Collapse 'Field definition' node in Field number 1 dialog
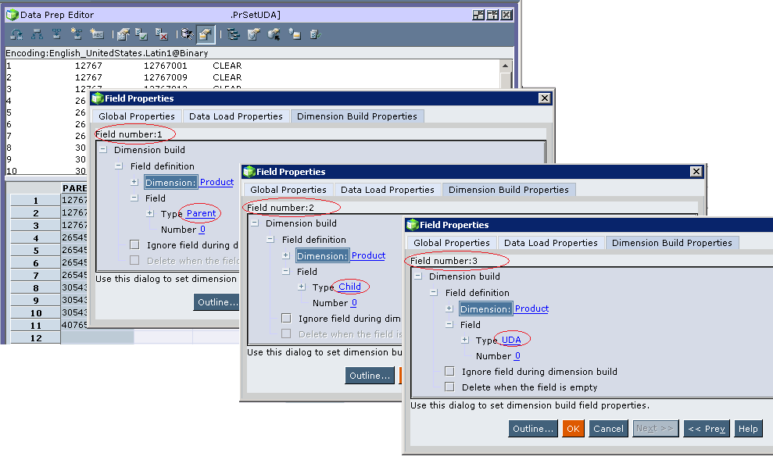The width and height of the screenshot is (773, 460). tap(119, 166)
